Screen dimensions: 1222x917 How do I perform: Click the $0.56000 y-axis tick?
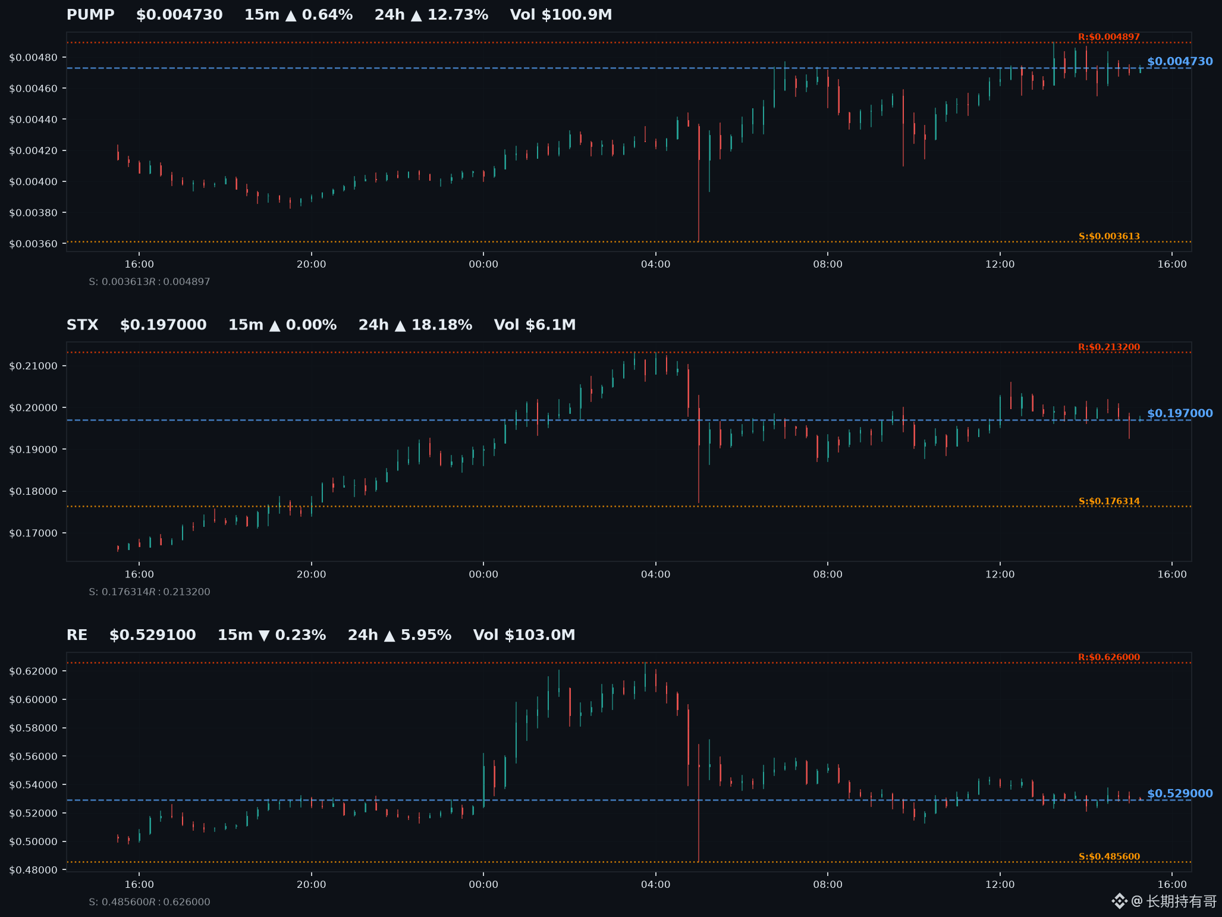click(x=33, y=756)
